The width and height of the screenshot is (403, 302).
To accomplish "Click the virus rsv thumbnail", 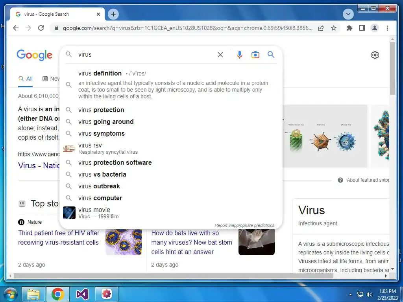I will point(69,148).
